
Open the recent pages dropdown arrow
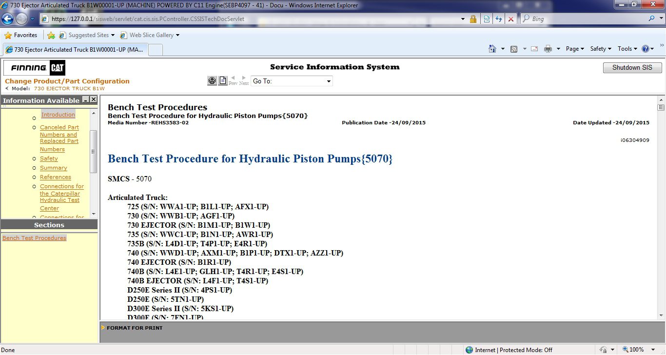[x=32, y=19]
